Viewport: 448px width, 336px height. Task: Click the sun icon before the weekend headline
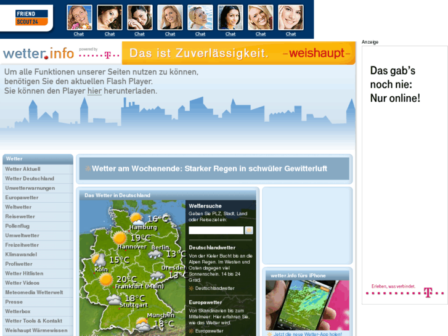[88, 169]
